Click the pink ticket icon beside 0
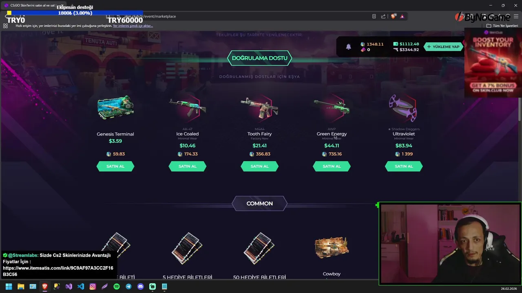Image resolution: width=522 pixels, height=293 pixels. pyautogui.click(x=363, y=50)
